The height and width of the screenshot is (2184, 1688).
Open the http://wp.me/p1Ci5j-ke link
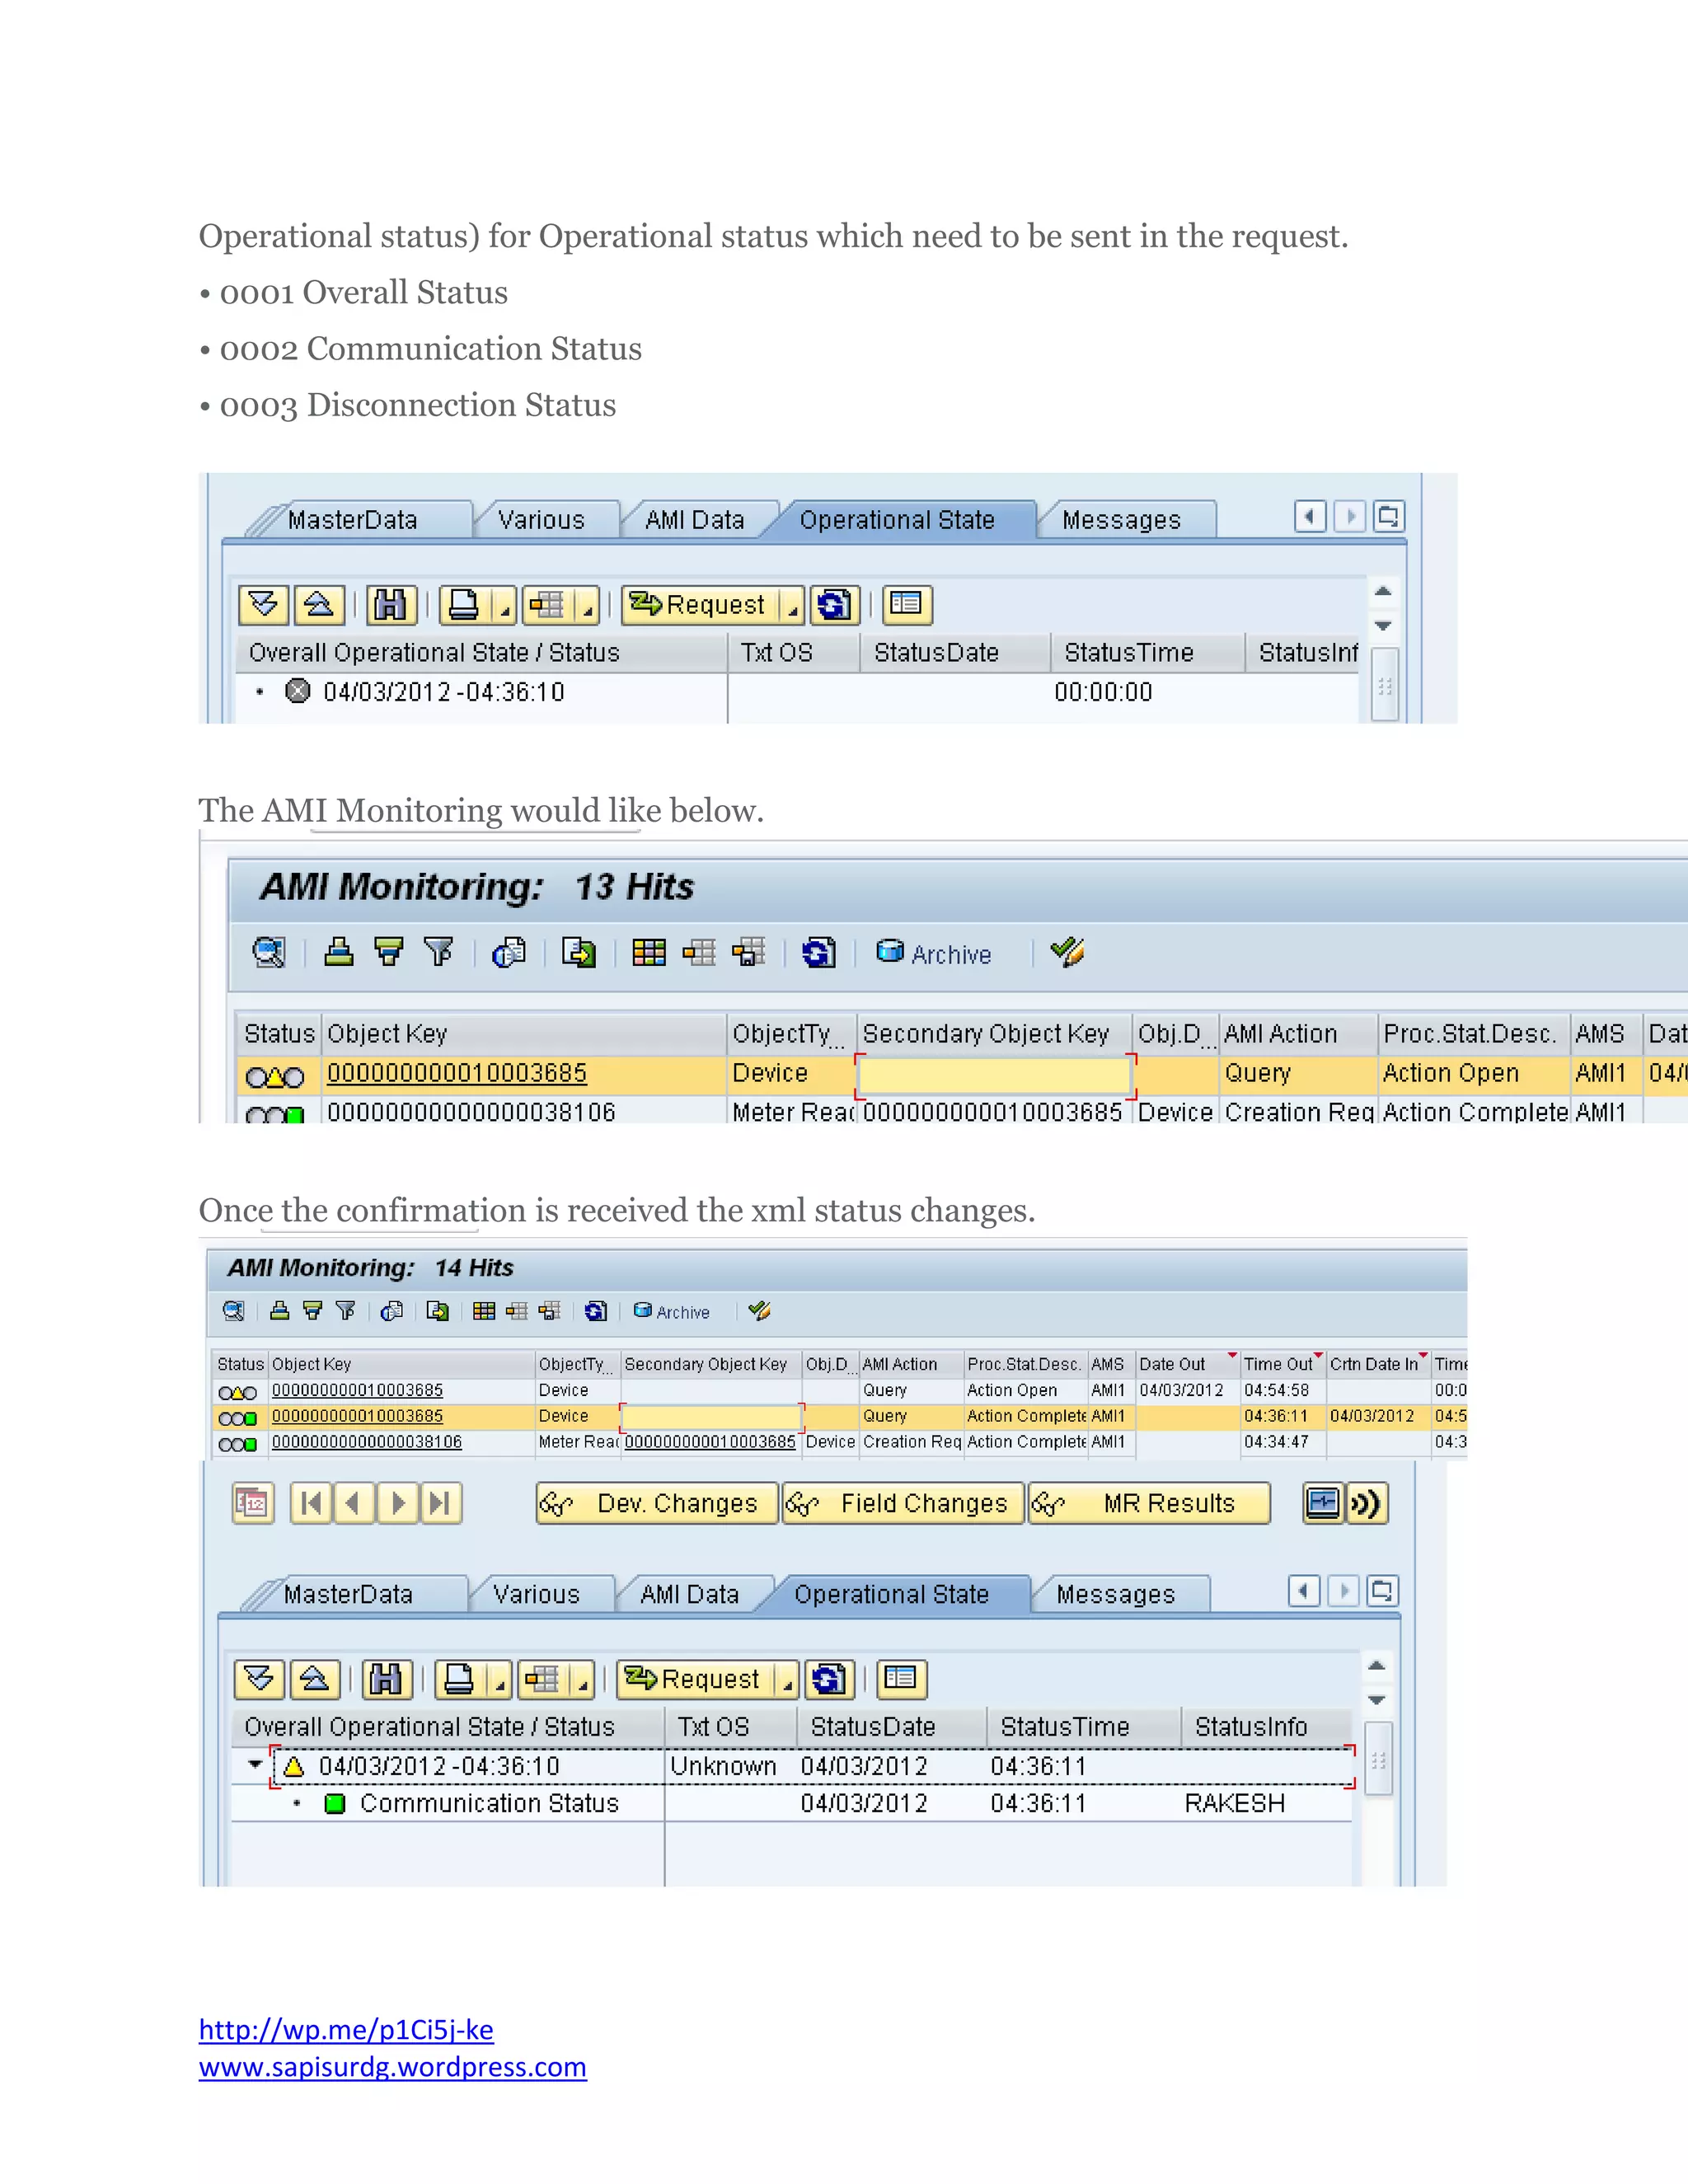[346, 2030]
